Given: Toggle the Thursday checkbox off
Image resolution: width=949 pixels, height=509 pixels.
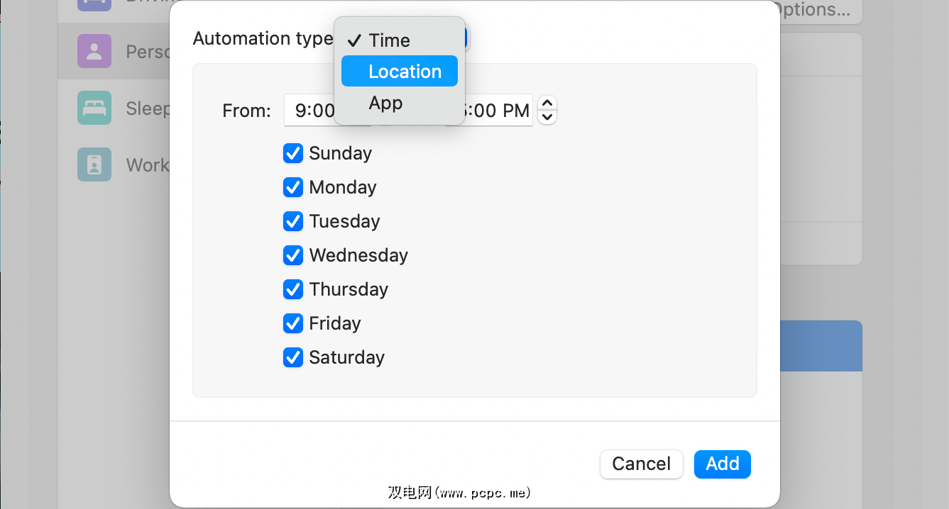Looking at the screenshot, I should tap(293, 289).
